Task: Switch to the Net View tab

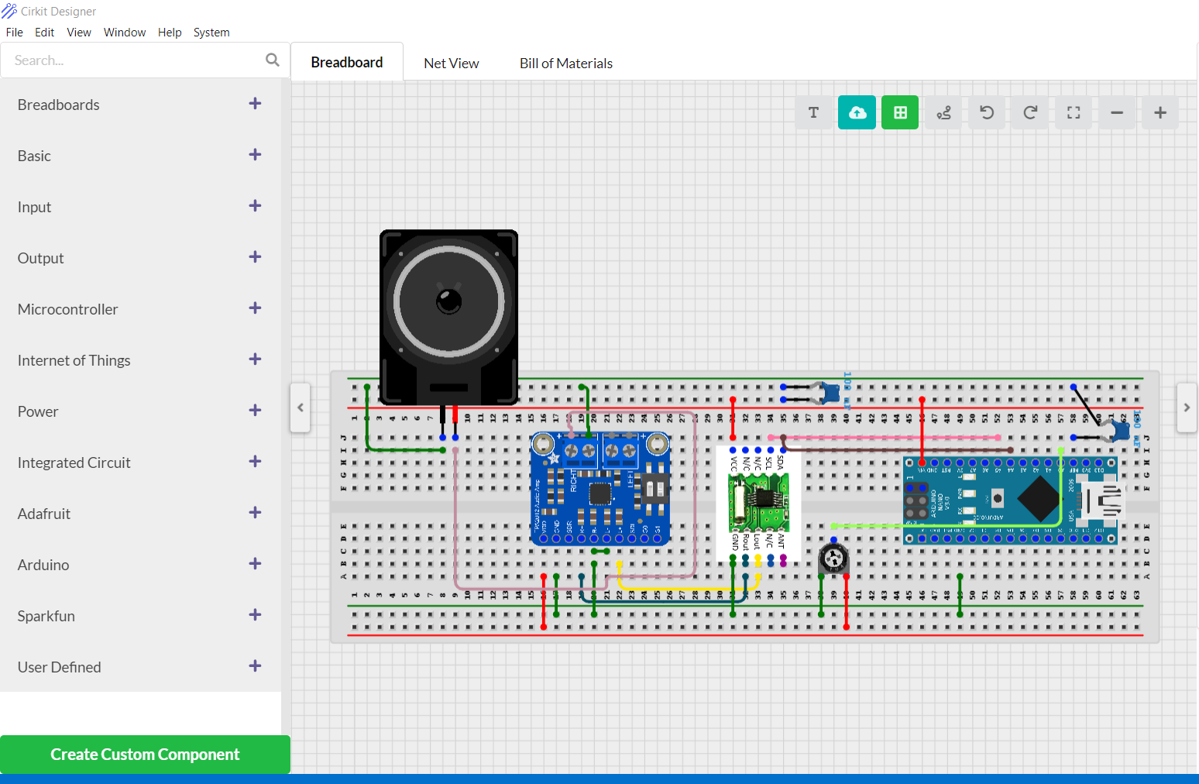Action: pos(451,63)
